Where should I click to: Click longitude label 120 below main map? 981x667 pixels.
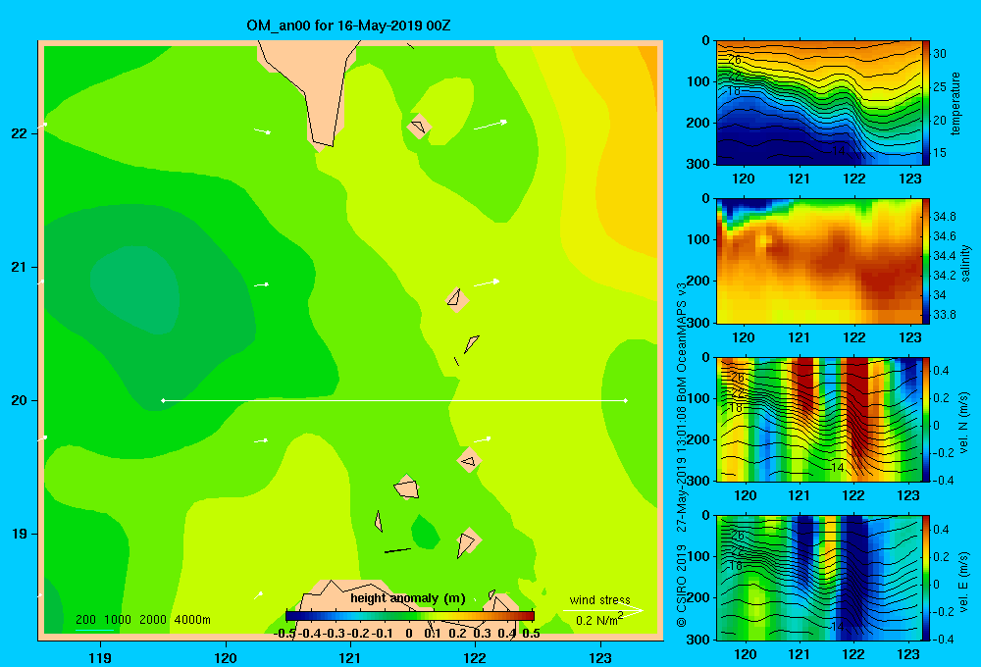(x=226, y=657)
